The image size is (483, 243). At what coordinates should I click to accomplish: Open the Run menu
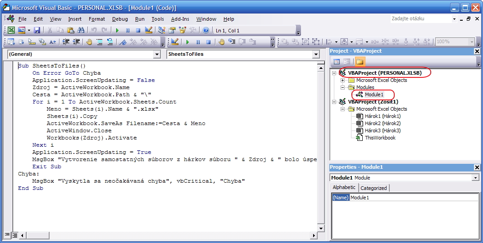pyautogui.click(x=140, y=19)
